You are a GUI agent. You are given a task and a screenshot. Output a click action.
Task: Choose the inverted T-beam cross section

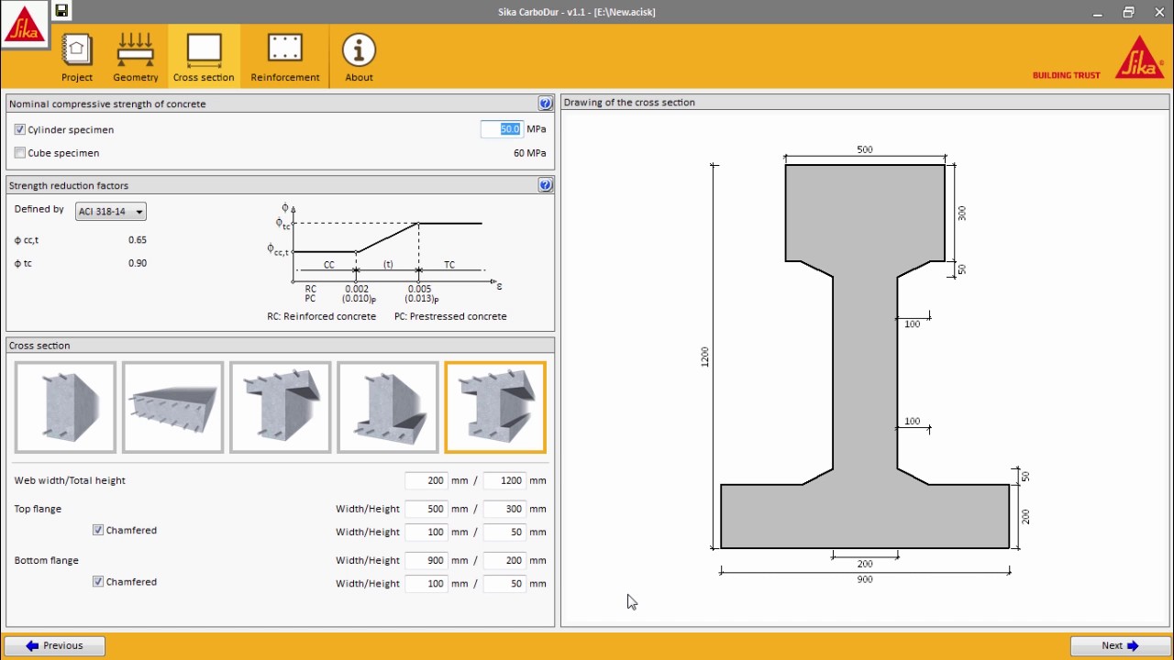pos(387,408)
